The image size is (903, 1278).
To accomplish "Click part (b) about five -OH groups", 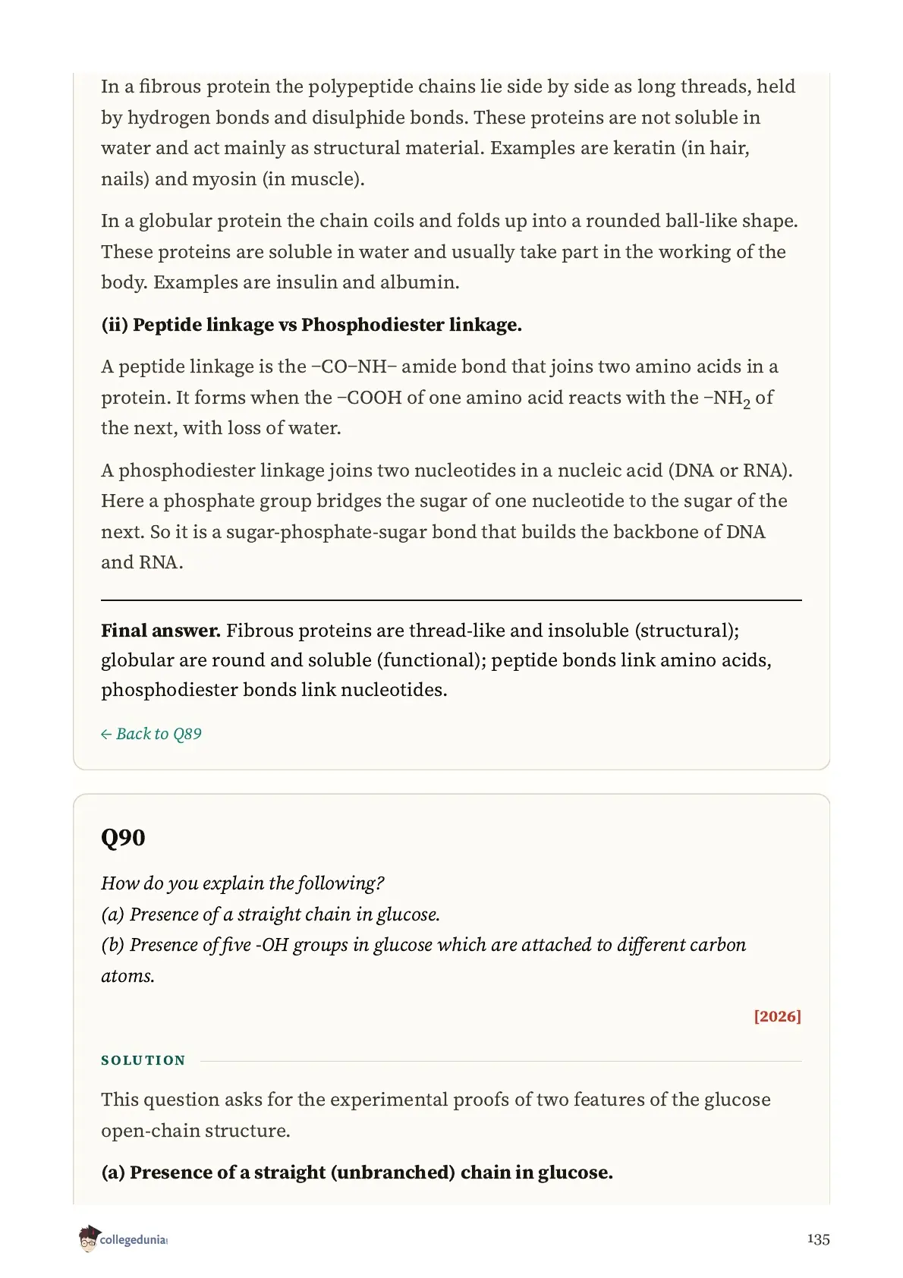I will pos(423,960).
